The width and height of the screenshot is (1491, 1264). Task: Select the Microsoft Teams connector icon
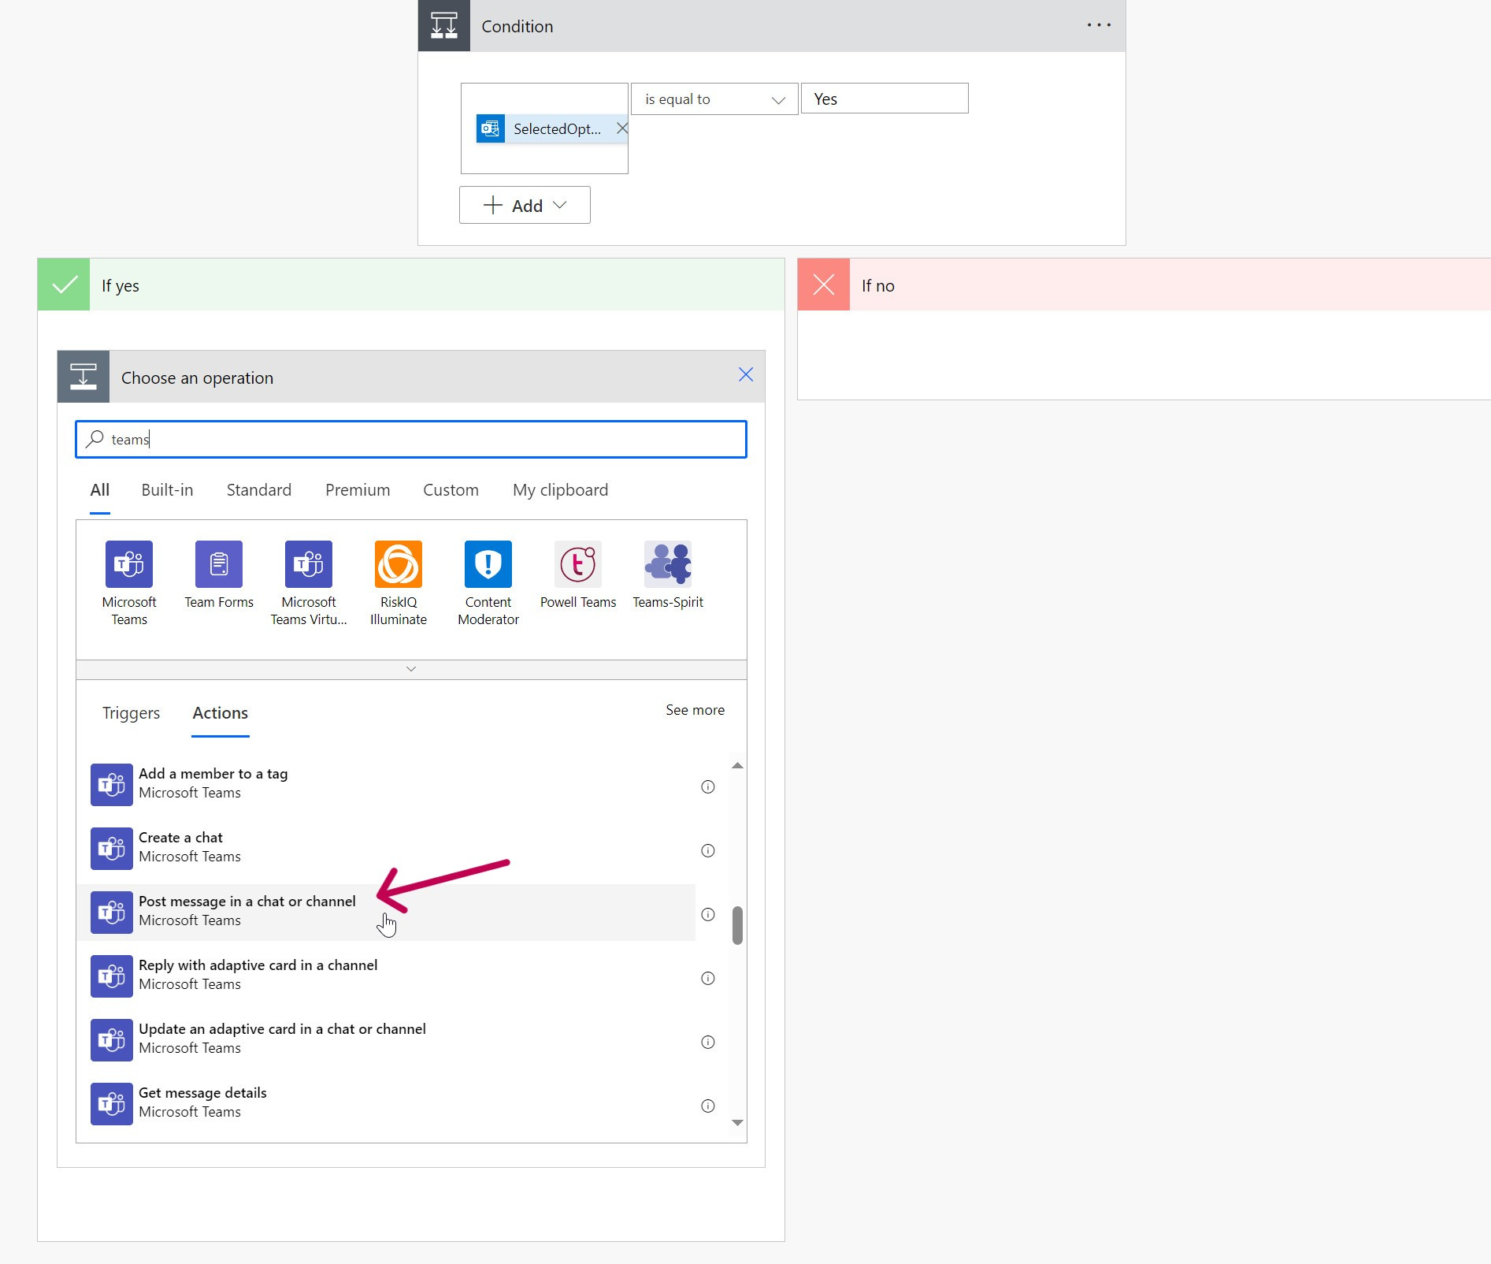(129, 564)
